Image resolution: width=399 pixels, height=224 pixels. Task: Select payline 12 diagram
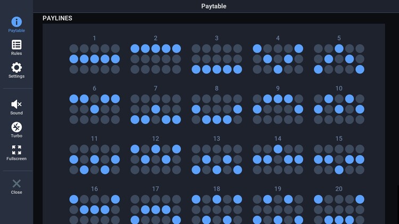pyautogui.click(x=155, y=159)
